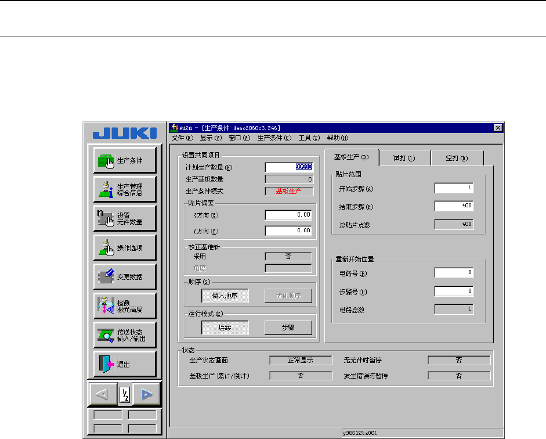Click the 步骤号 input field
The width and height of the screenshot is (546, 439).
(x=454, y=291)
